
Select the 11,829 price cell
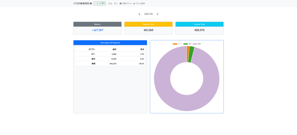point(107,59)
